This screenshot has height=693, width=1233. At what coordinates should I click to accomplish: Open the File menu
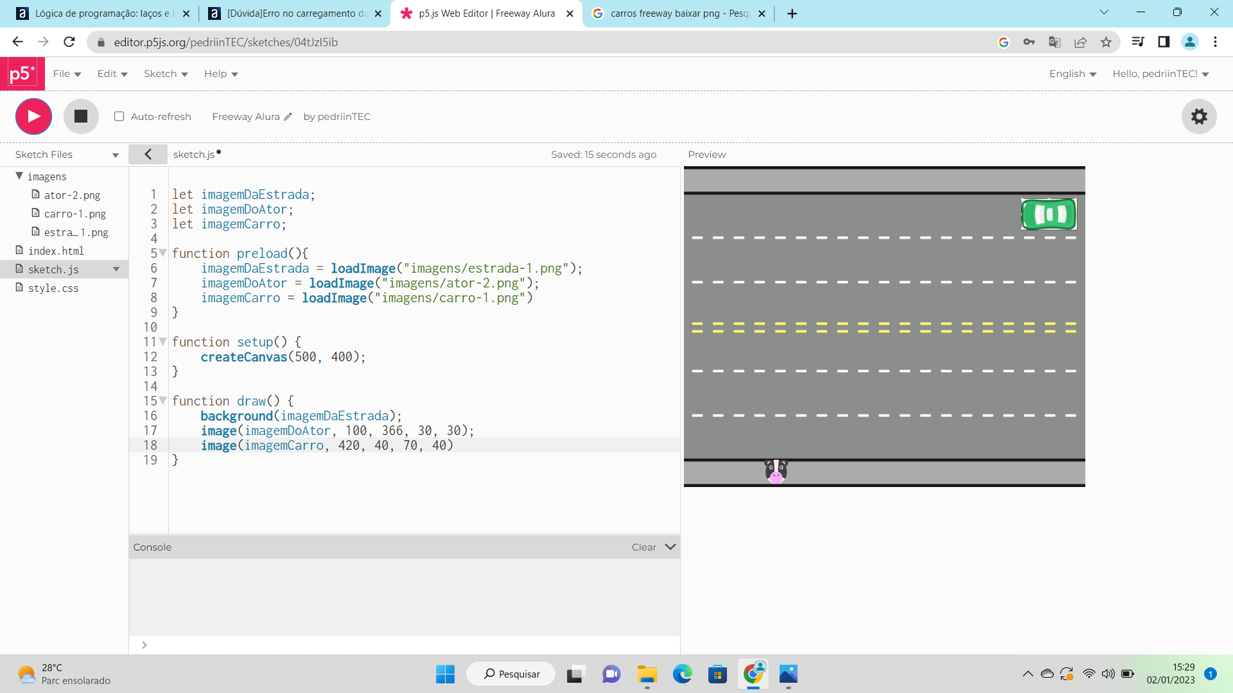click(66, 74)
